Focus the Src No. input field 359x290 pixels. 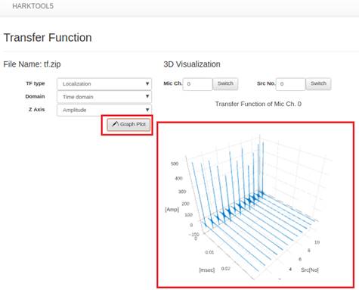290,84
